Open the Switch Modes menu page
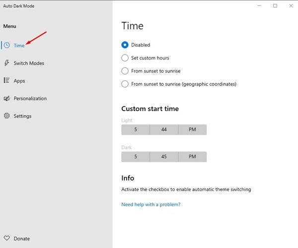 [x=29, y=63]
